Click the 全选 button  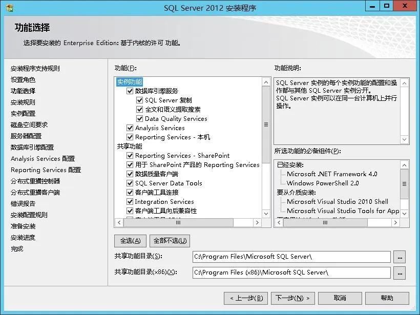(130, 241)
